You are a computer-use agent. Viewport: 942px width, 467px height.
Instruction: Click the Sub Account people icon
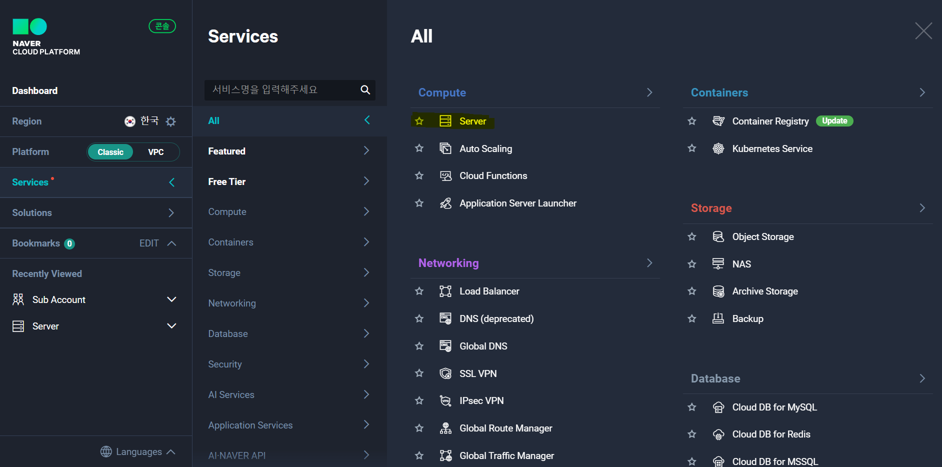tap(18, 299)
